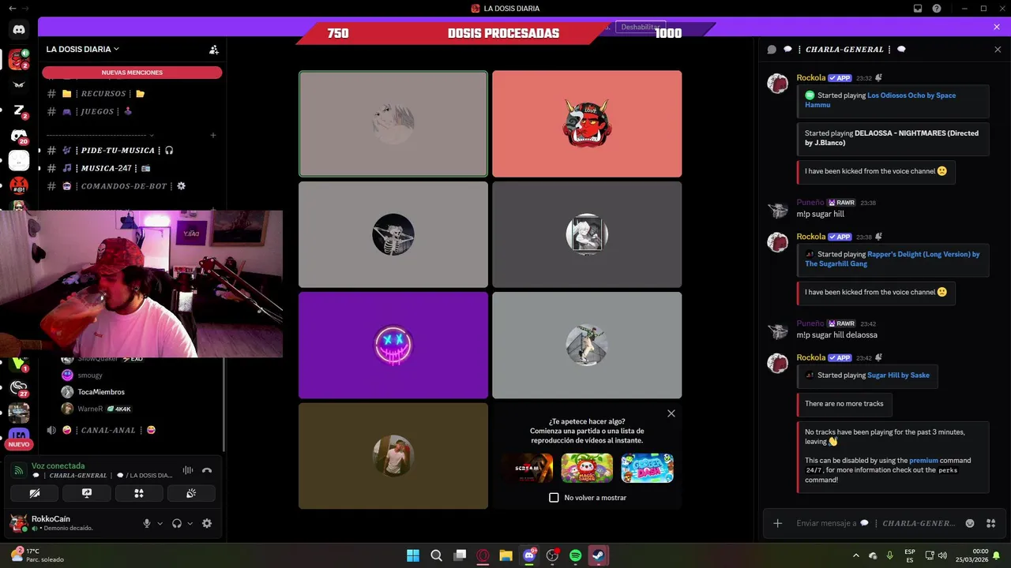Viewport: 1011px width, 568px height.
Task: Open attachment plus button in chat box
Action: [777, 523]
